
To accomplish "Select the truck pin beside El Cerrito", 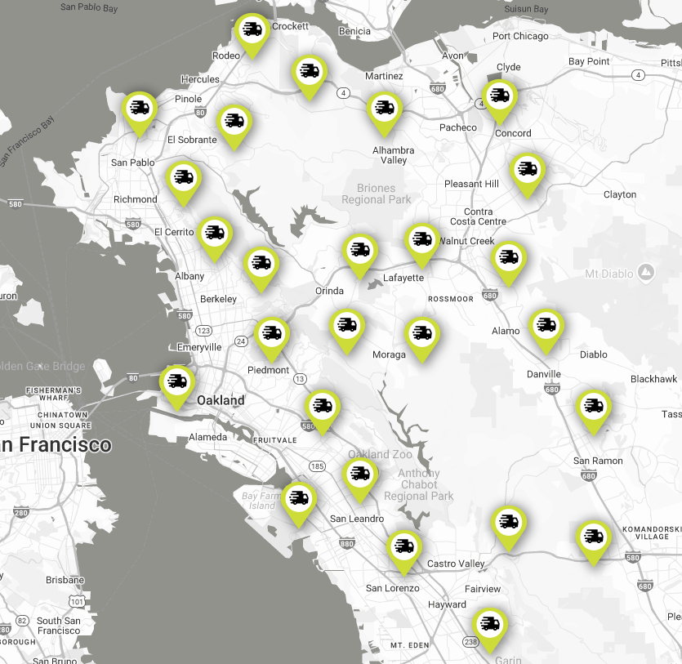I will [214, 234].
